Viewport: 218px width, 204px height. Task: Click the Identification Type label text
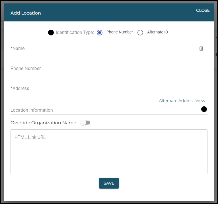75,33
